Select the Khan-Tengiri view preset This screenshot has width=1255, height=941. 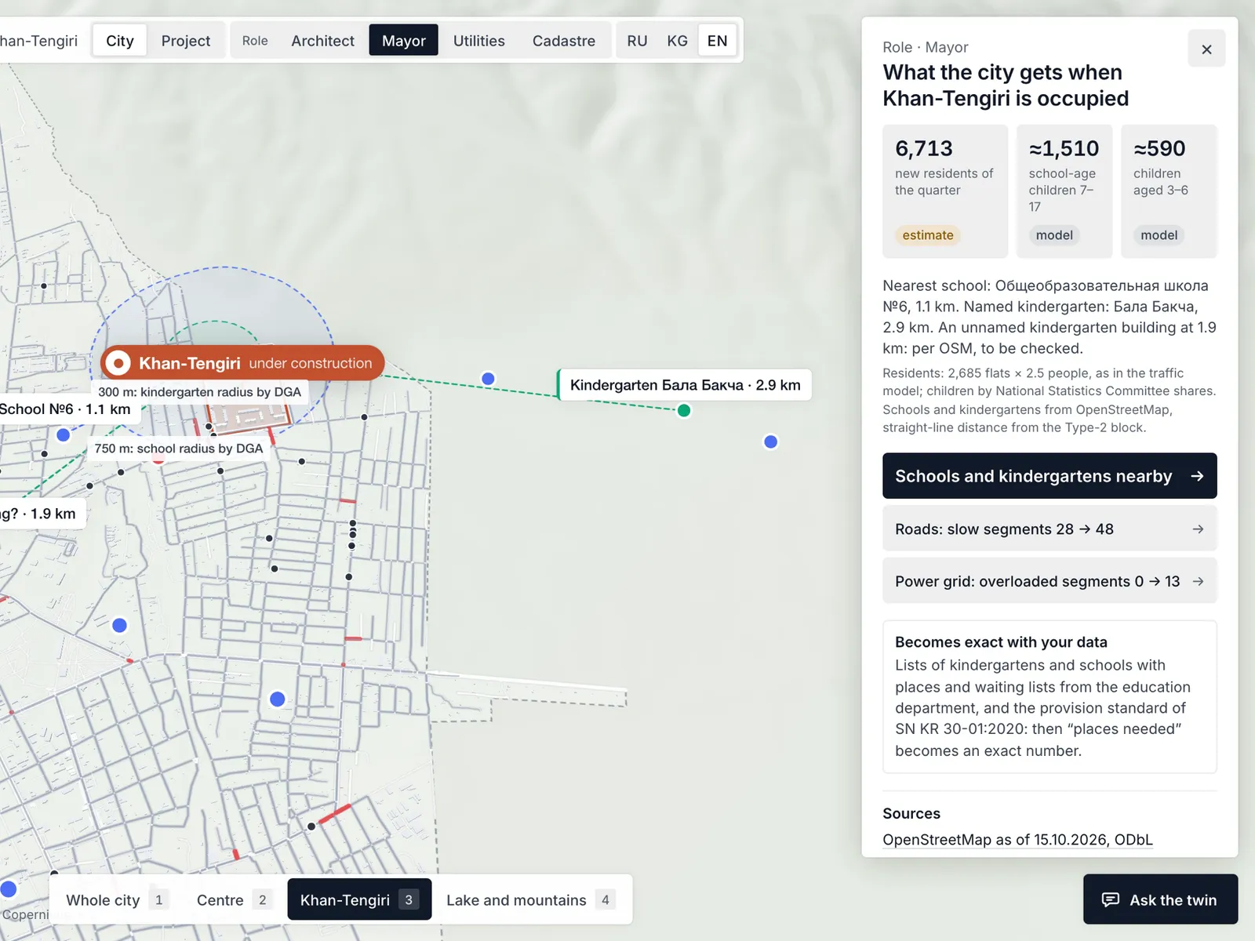click(x=360, y=899)
